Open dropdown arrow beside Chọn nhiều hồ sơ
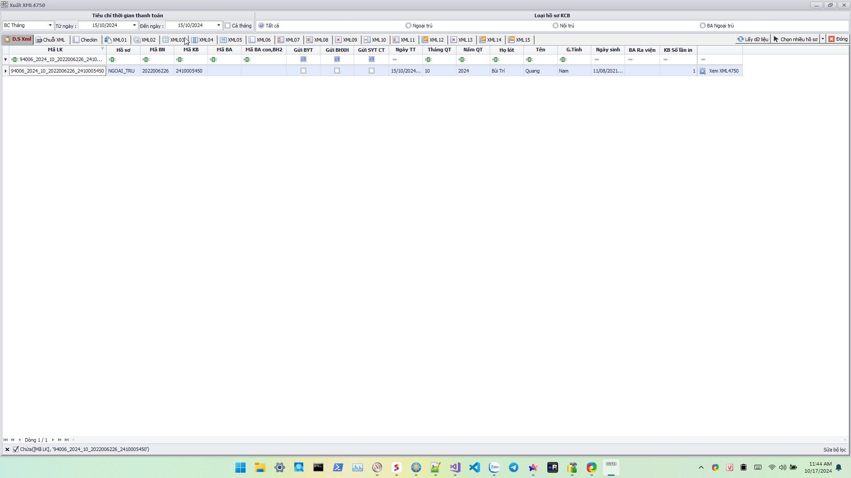 point(823,39)
